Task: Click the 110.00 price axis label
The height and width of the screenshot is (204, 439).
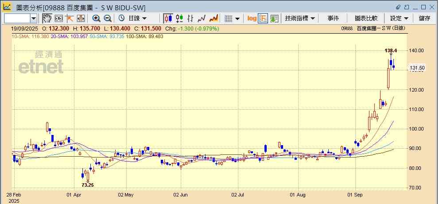Action: point(416,109)
